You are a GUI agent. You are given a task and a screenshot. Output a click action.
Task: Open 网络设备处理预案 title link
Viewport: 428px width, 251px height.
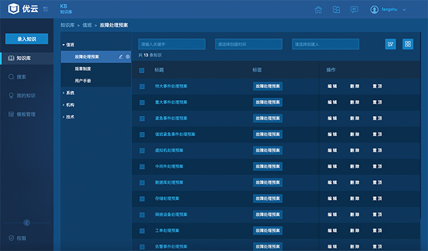171,215
